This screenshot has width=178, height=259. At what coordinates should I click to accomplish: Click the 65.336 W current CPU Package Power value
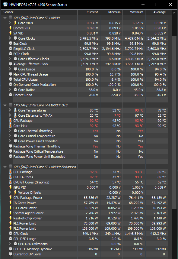[x=91, y=198]
